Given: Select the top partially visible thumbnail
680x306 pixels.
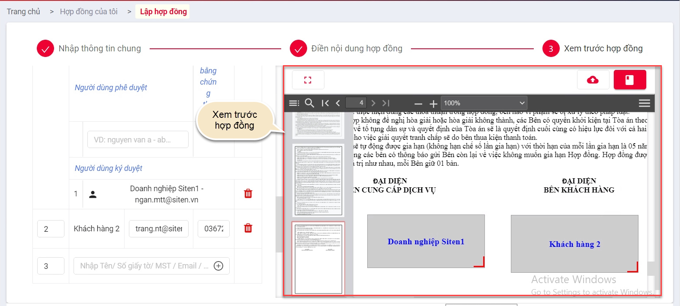Looking at the screenshot, I should click(318, 125).
